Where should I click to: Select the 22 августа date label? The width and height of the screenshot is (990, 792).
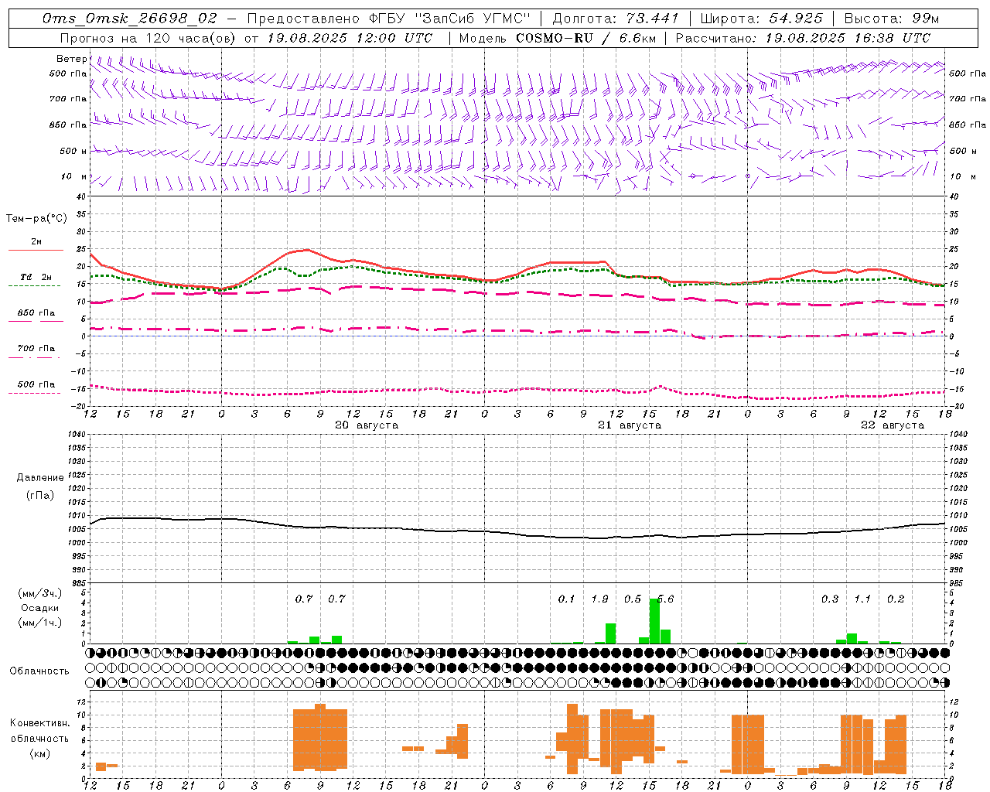(x=893, y=425)
